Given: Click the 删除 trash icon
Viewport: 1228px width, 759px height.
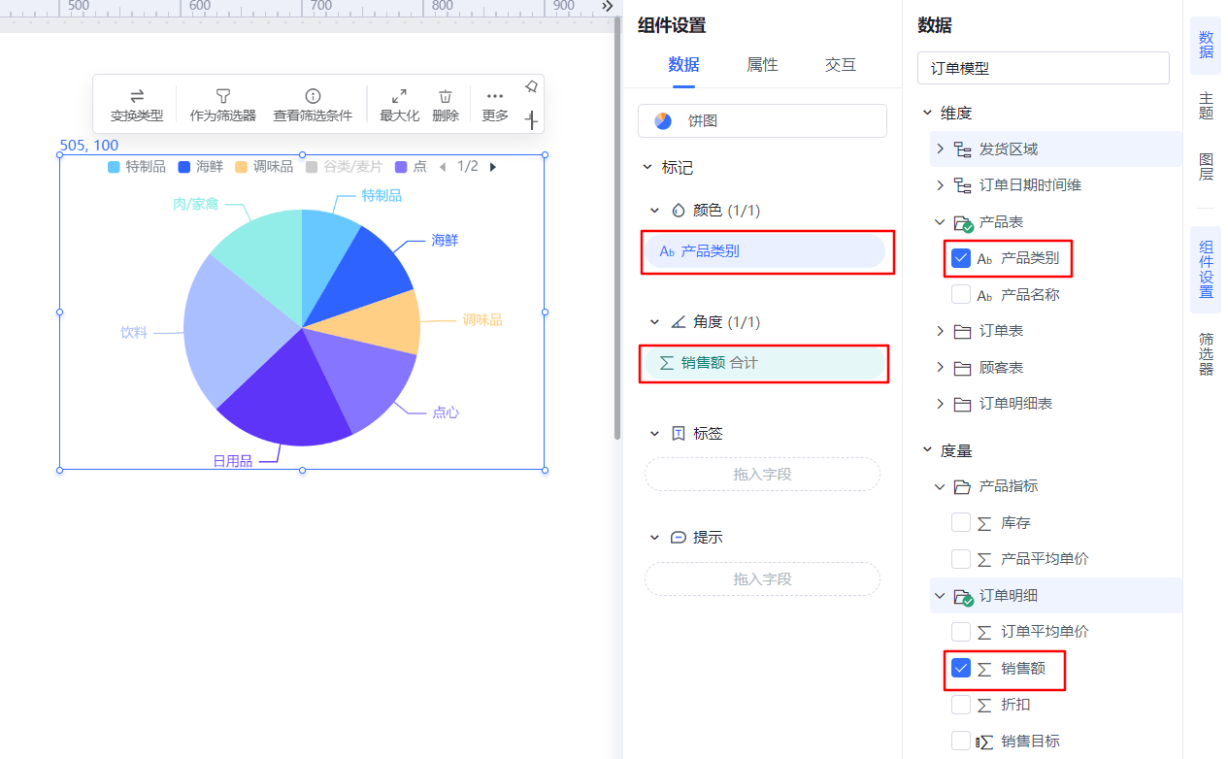Looking at the screenshot, I should coord(446,96).
